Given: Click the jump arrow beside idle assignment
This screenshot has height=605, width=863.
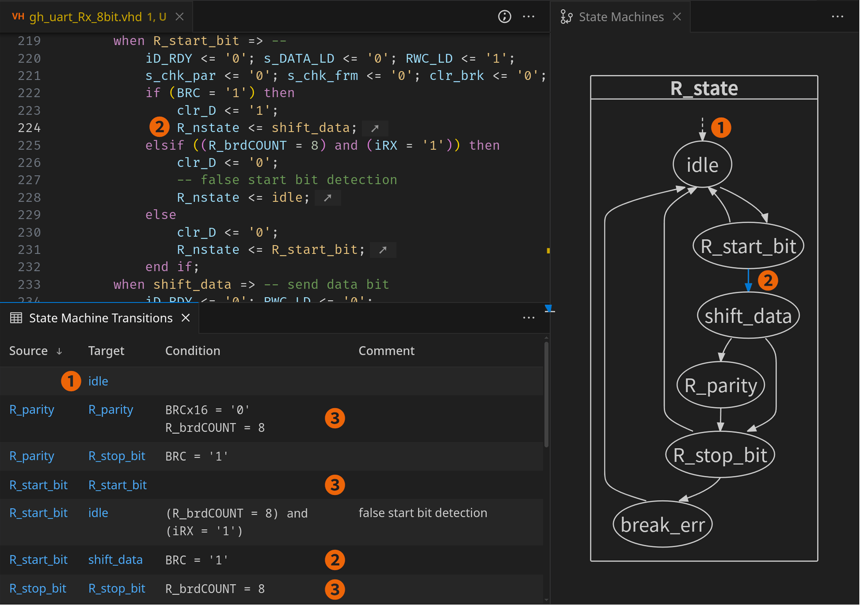Looking at the screenshot, I should (327, 198).
